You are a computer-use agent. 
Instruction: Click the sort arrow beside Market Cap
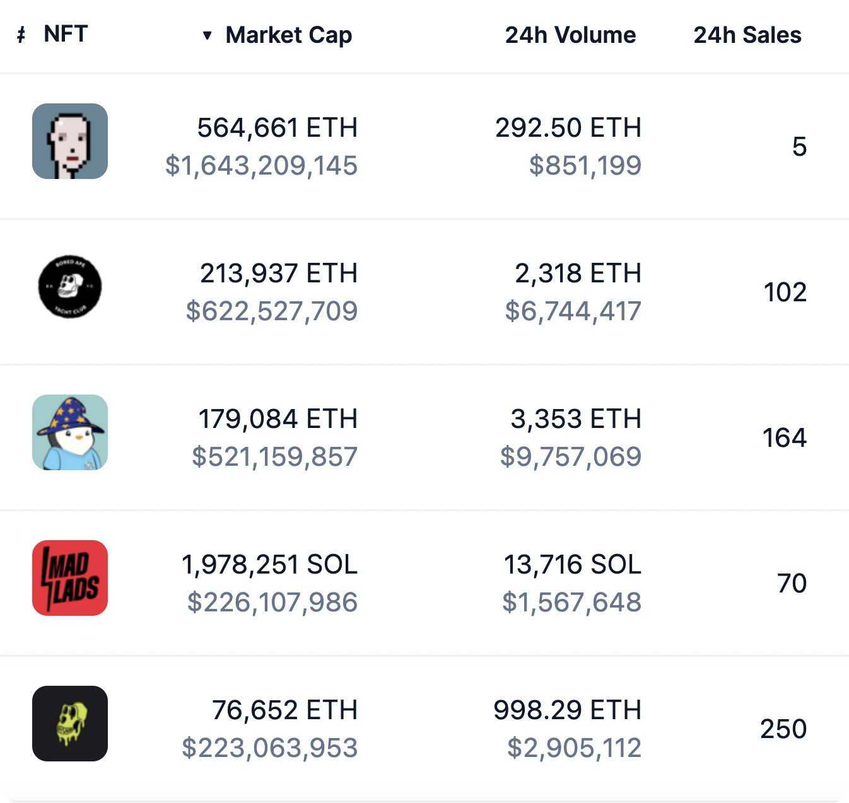coord(207,35)
